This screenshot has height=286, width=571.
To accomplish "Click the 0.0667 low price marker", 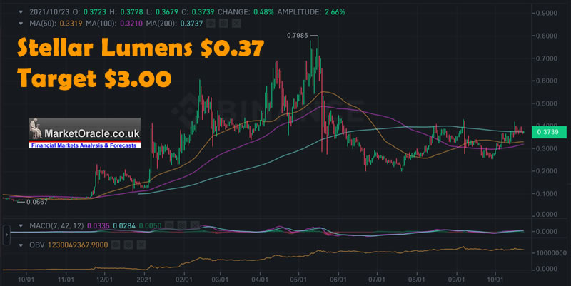I will pyautogui.click(x=37, y=202).
